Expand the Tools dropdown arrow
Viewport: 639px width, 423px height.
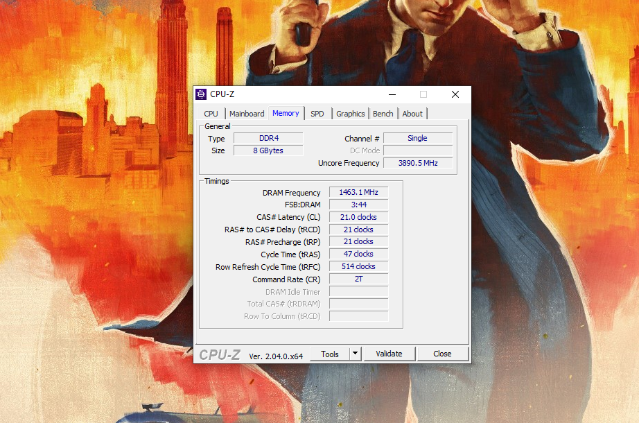tap(356, 354)
